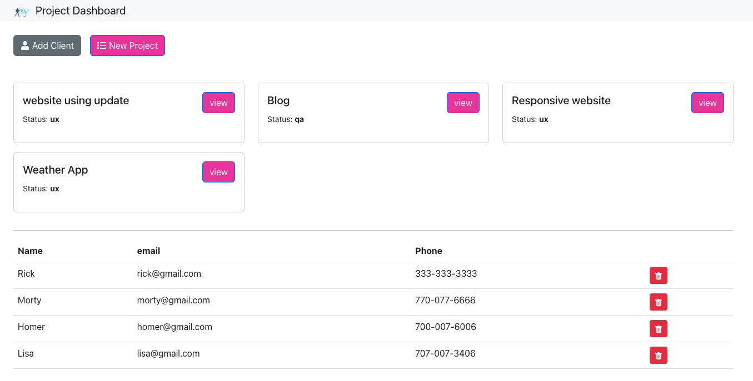View the 'website using update' project
This screenshot has width=753, height=381.
[x=218, y=103]
